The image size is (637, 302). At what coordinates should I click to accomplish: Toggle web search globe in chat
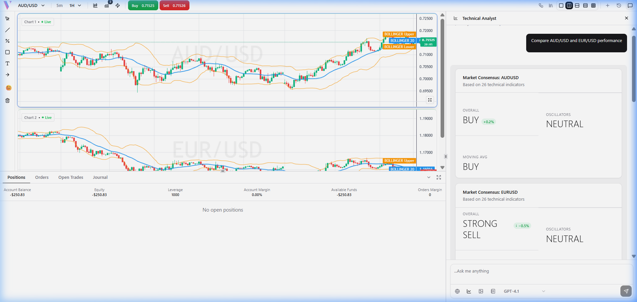point(457,291)
